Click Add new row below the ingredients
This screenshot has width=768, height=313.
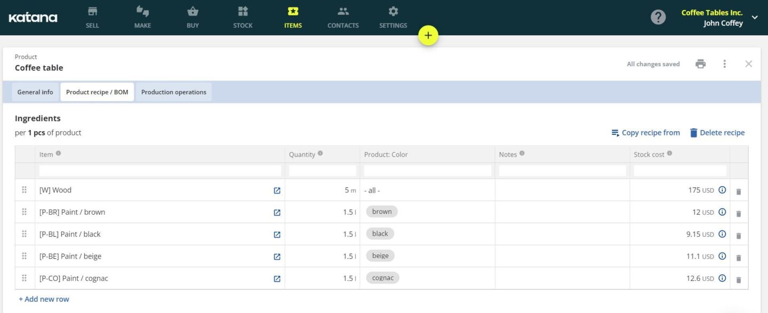click(44, 299)
